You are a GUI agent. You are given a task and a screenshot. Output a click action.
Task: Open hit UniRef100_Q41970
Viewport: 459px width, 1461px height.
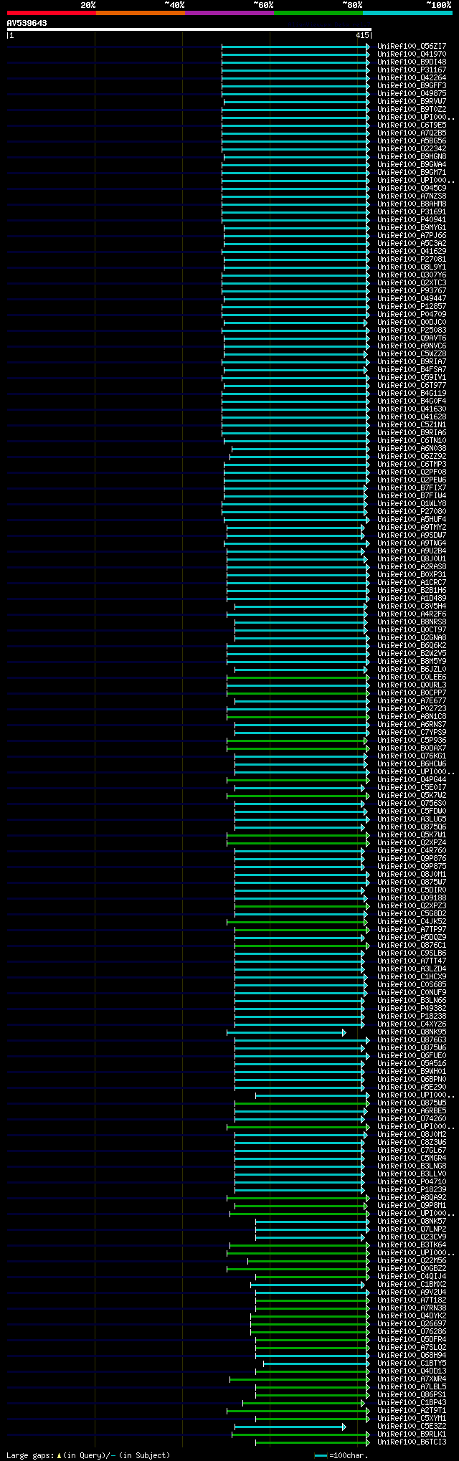[412, 54]
